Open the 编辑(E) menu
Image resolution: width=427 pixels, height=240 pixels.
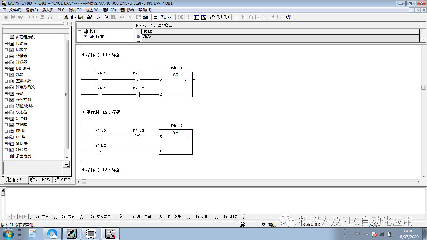click(32, 10)
